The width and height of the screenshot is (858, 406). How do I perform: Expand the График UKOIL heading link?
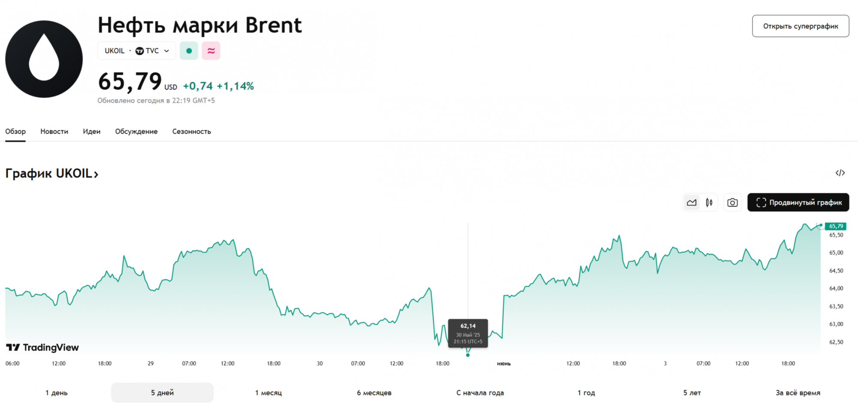(52, 173)
